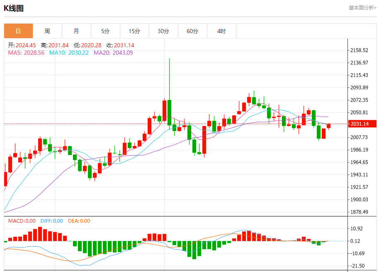The width and height of the screenshot is (379, 272).
Task: Click the closing price 2031.14 in header
Action: pos(124,45)
